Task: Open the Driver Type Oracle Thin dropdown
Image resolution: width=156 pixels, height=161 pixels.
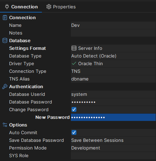Action: click(113, 63)
